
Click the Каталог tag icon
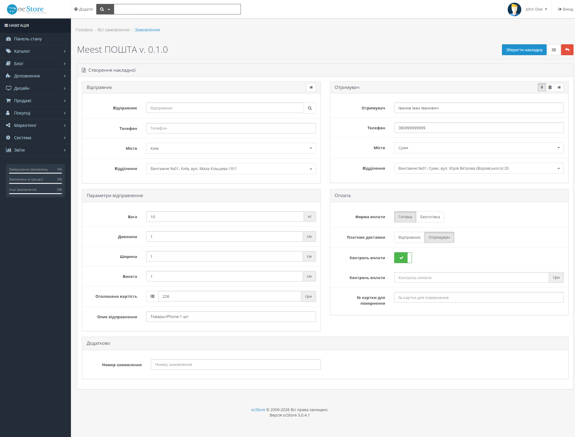tap(8, 51)
